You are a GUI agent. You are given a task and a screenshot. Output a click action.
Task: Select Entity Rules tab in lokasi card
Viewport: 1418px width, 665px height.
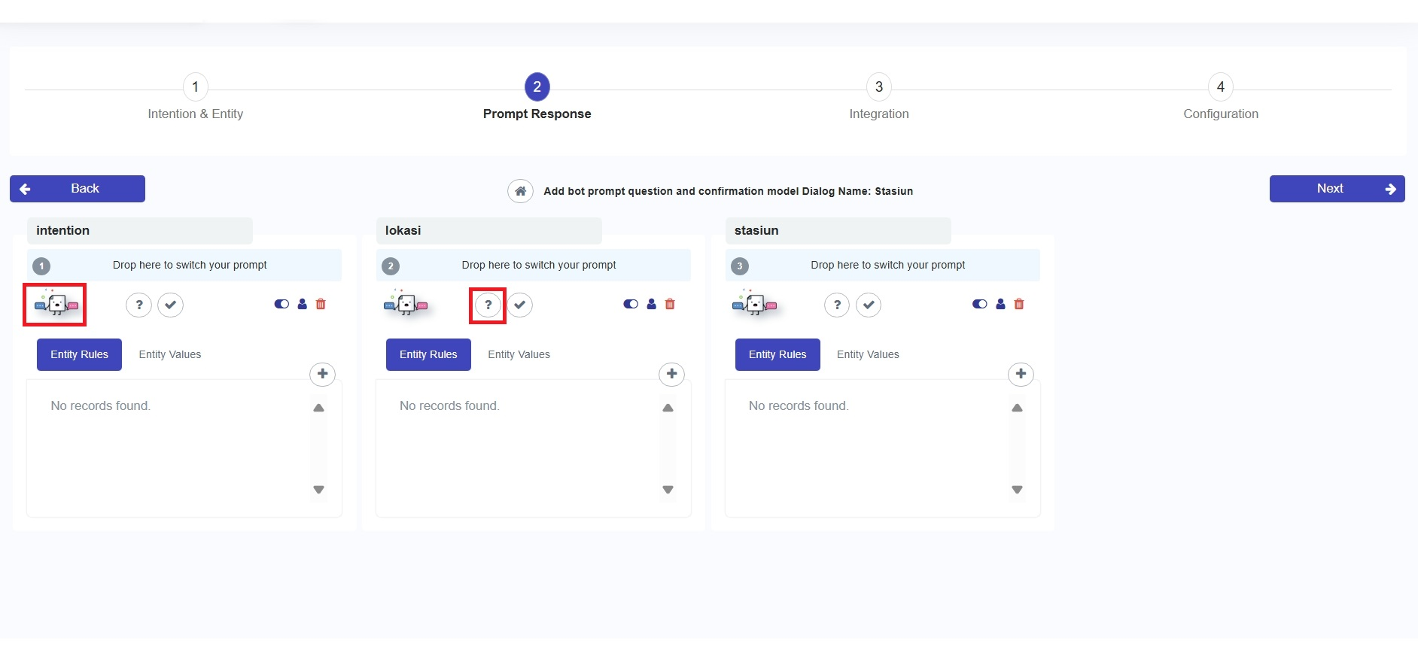428,354
